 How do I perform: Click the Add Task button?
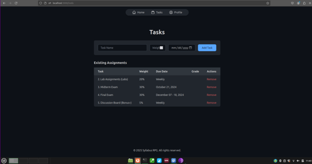pos(207,48)
